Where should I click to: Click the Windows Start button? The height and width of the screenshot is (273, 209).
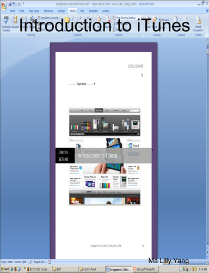click(x=5, y=269)
